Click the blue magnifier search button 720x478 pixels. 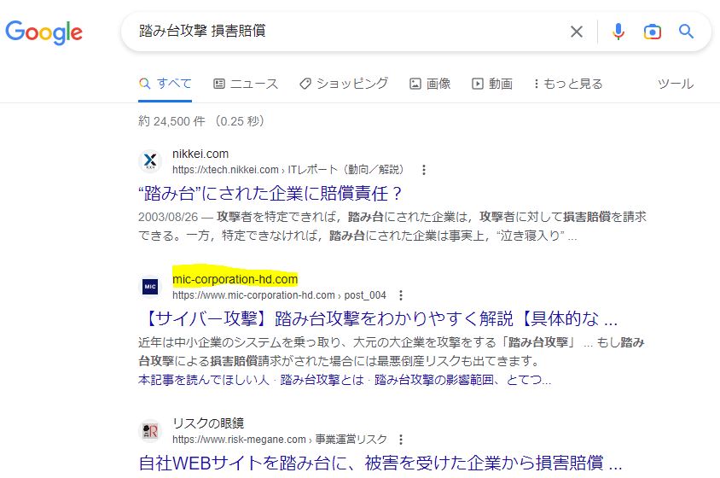pyautogui.click(x=686, y=32)
